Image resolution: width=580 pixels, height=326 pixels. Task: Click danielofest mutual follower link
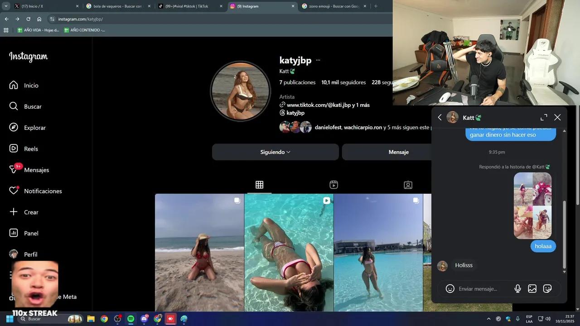tap(328, 128)
